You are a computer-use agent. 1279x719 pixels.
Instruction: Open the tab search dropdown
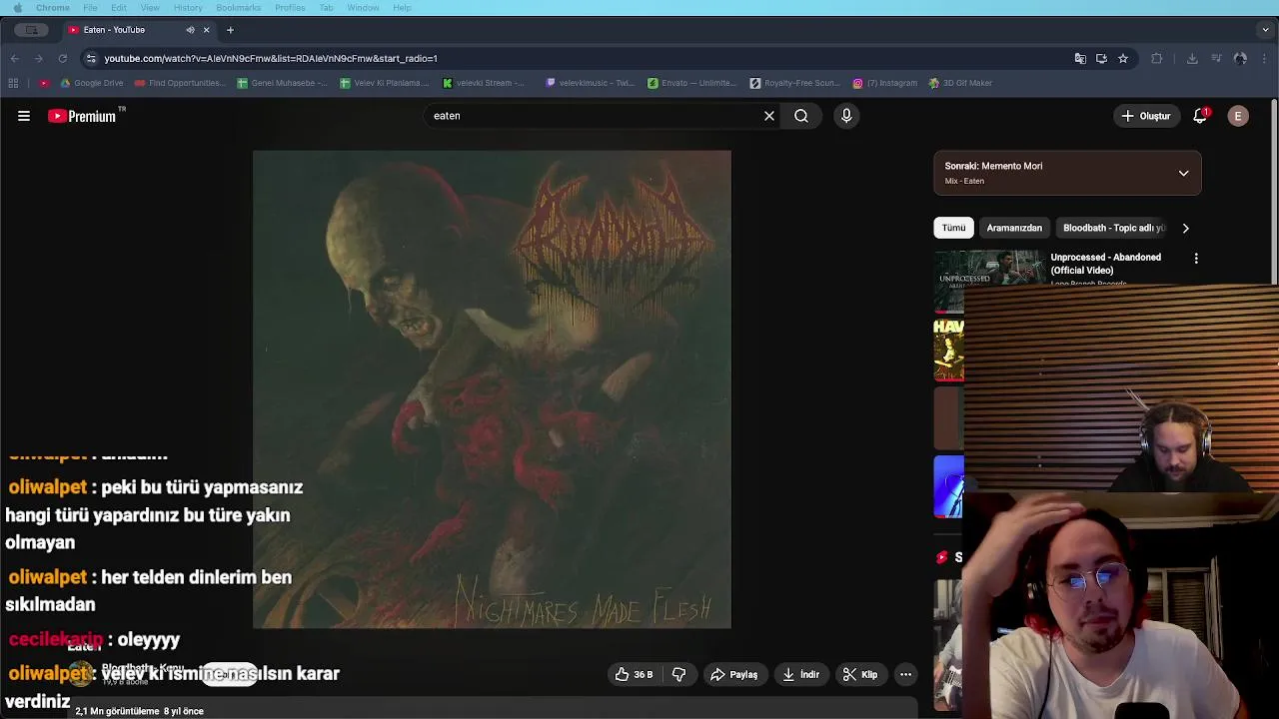[1266, 30]
